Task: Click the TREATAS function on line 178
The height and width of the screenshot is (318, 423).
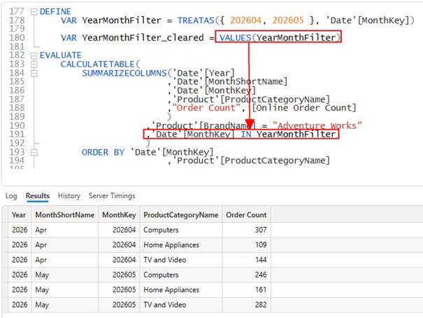Action: [196, 20]
